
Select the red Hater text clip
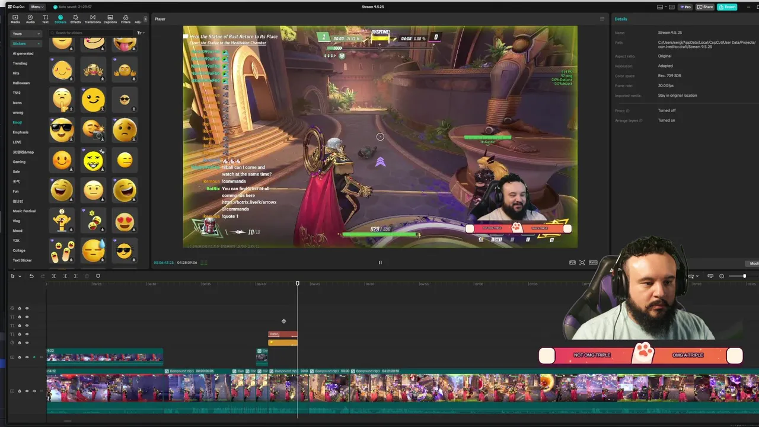pos(283,334)
